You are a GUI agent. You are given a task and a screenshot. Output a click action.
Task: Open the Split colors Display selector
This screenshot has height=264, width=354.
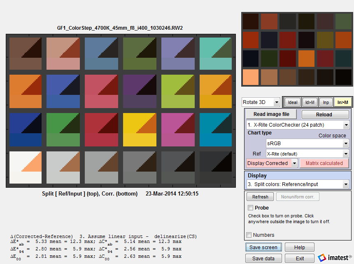pos(298,185)
